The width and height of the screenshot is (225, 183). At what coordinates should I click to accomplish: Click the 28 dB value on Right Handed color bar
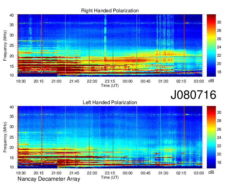[219, 30]
